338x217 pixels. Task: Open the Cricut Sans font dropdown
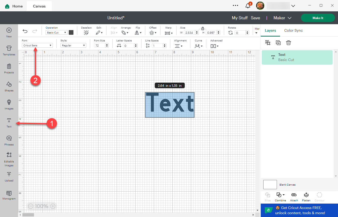point(37,45)
